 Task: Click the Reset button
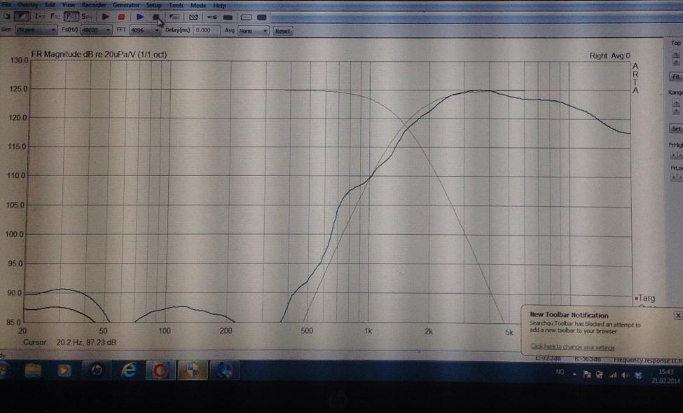pyautogui.click(x=283, y=31)
